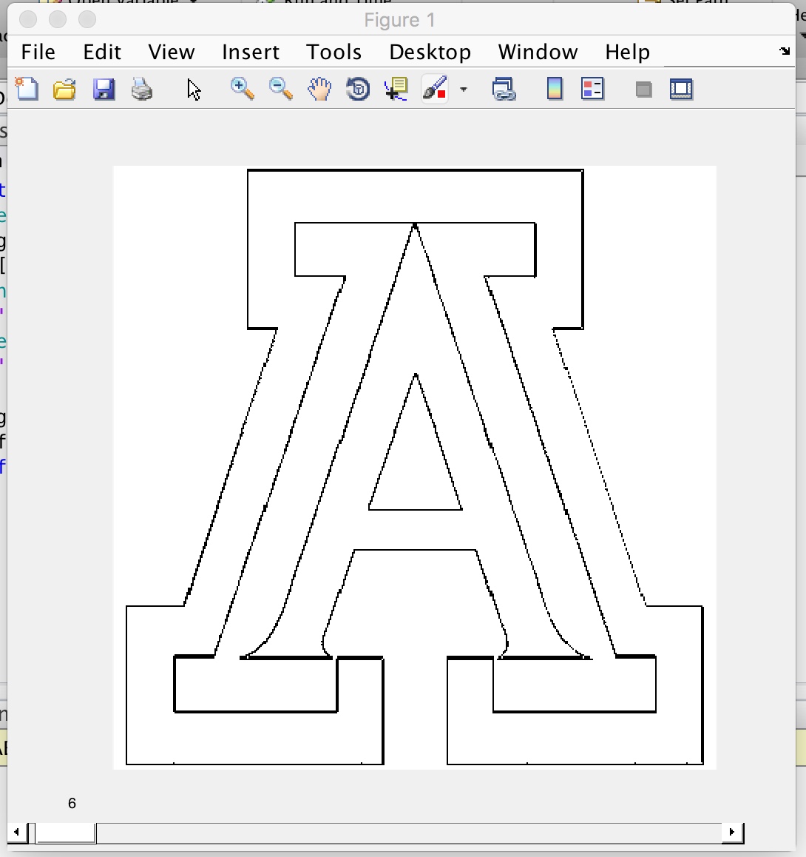Insert a colorbar using the rainbow icon
The image size is (806, 857).
coord(554,89)
